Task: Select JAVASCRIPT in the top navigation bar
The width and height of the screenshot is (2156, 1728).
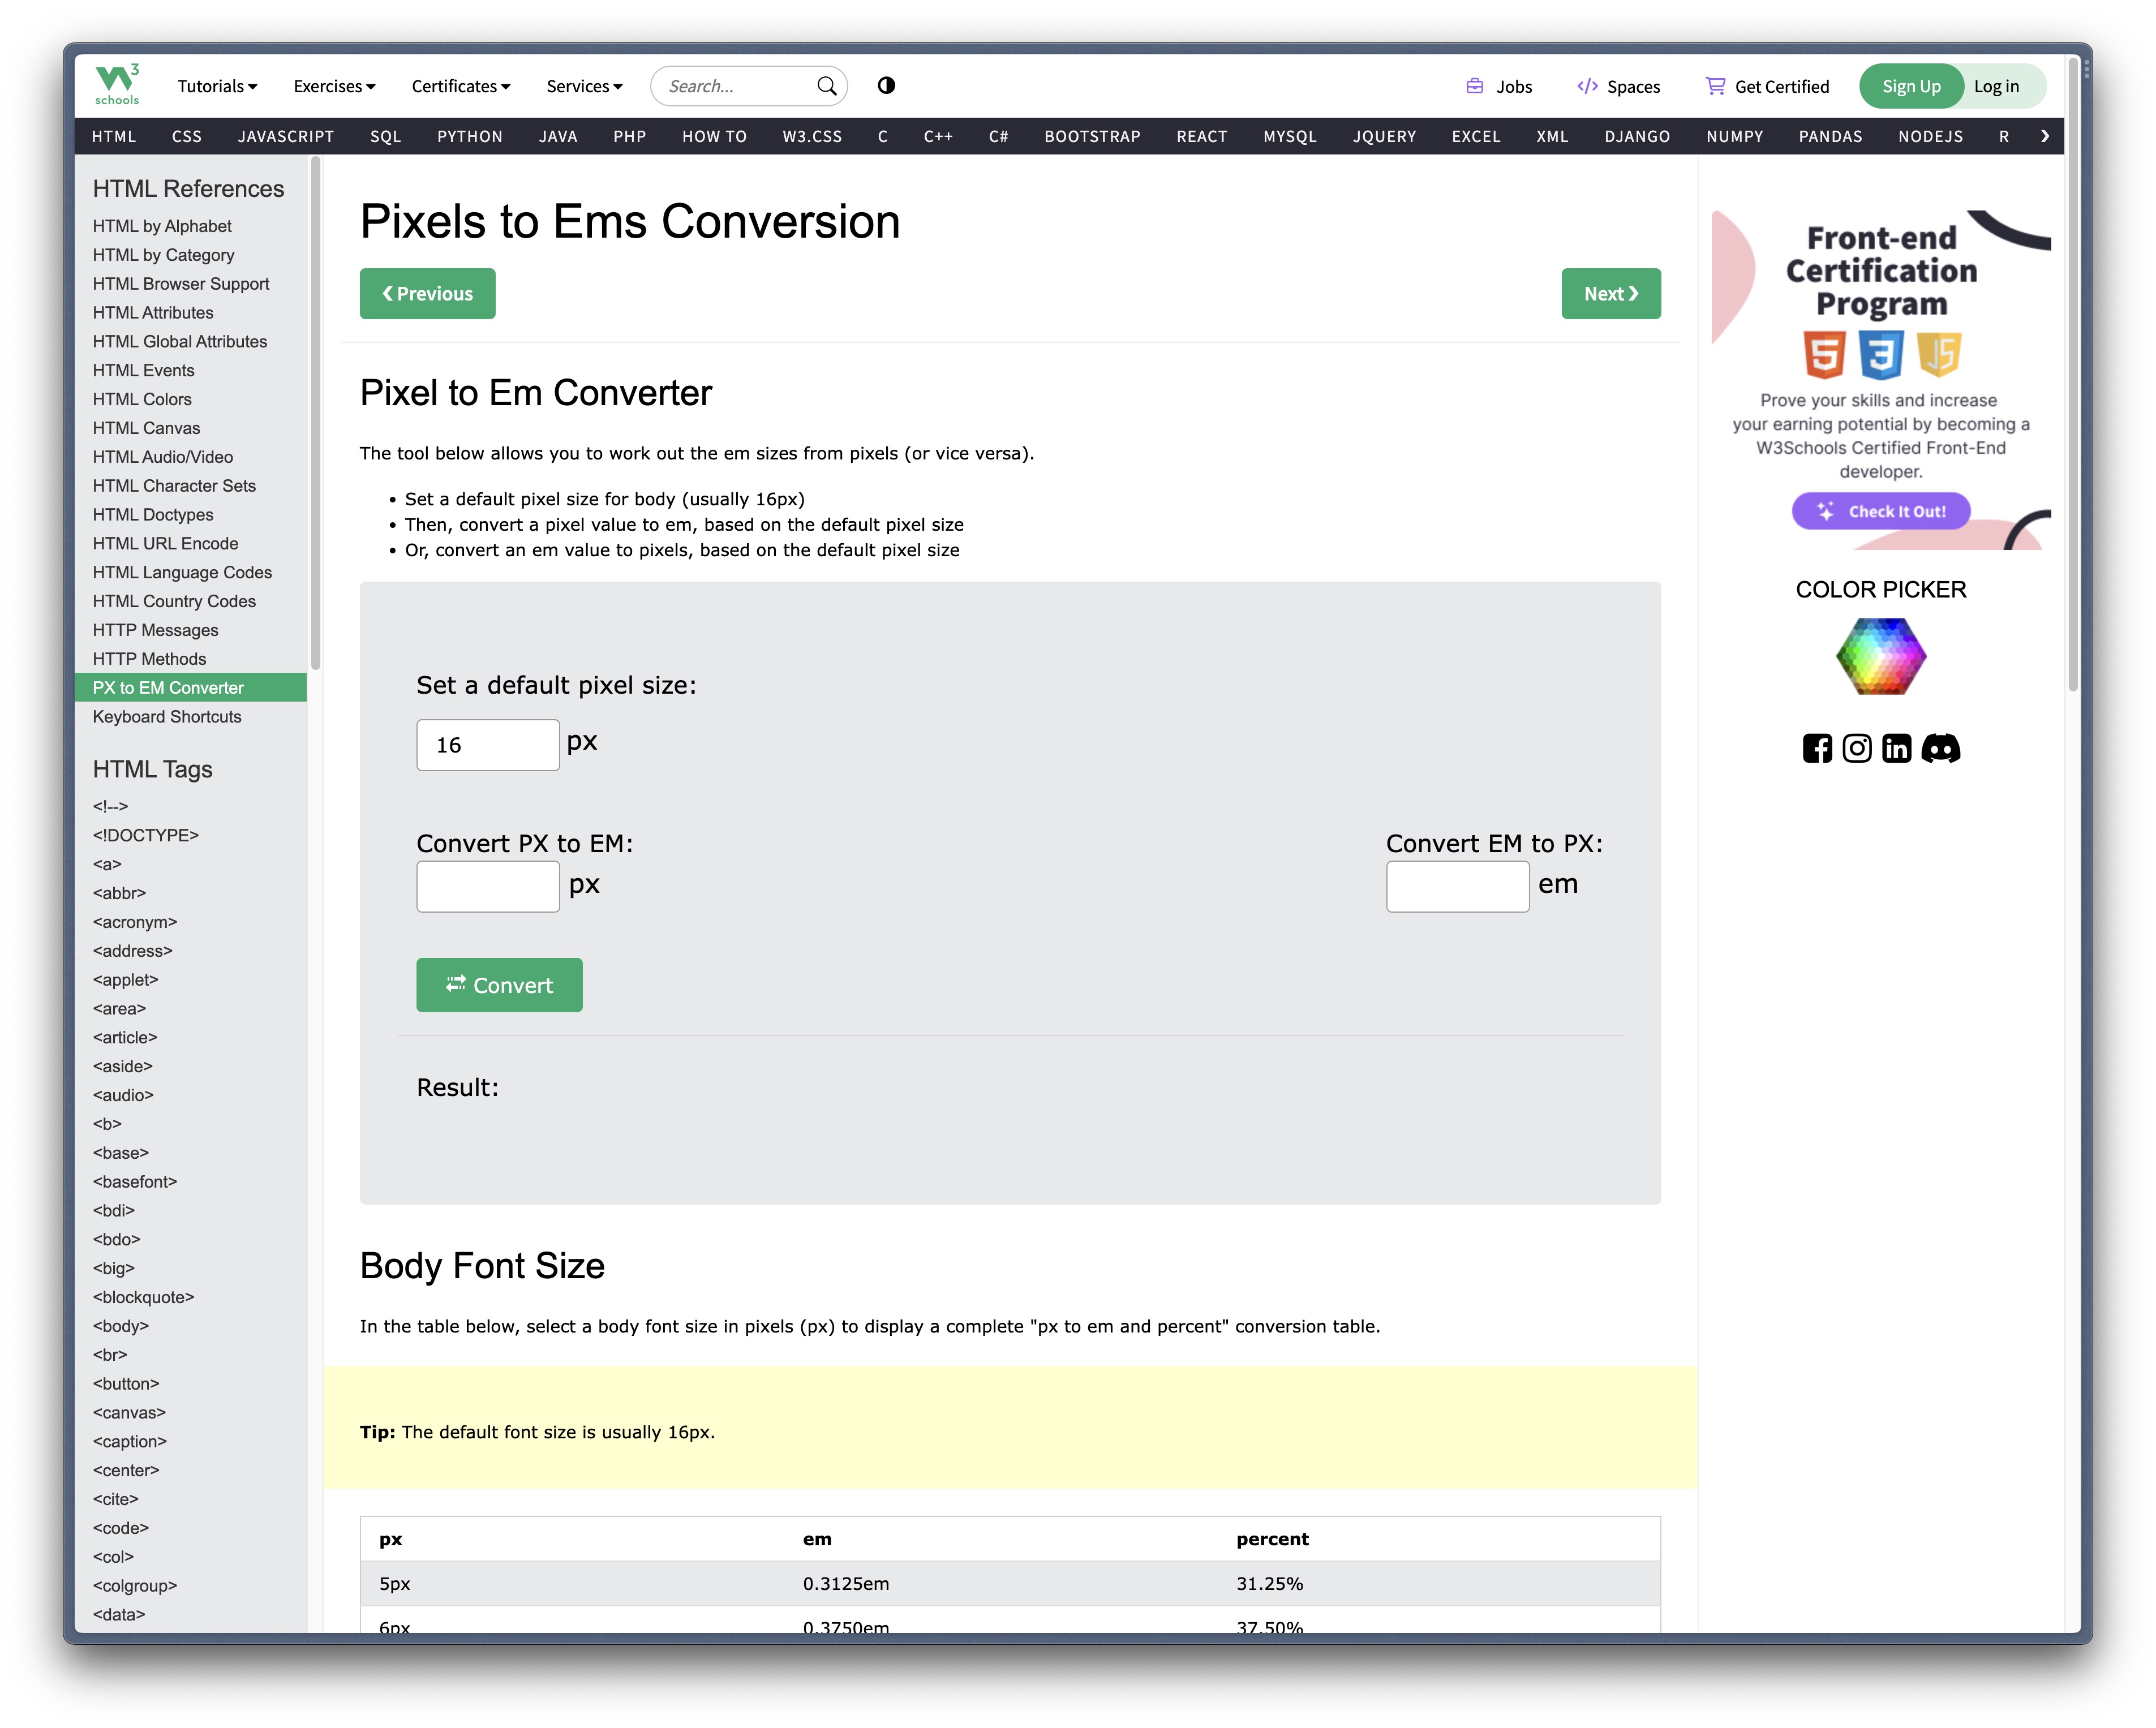Action: click(285, 136)
